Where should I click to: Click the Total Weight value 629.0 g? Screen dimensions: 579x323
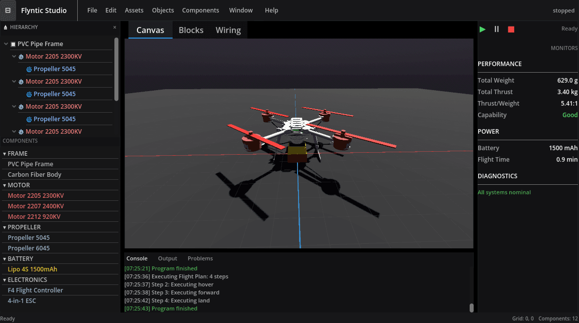point(567,81)
